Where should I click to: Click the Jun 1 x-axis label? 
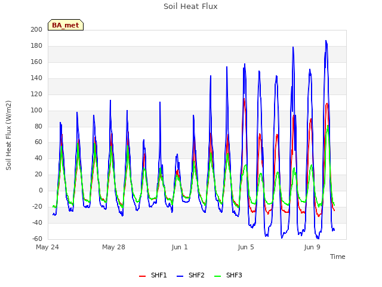click(180, 247)
